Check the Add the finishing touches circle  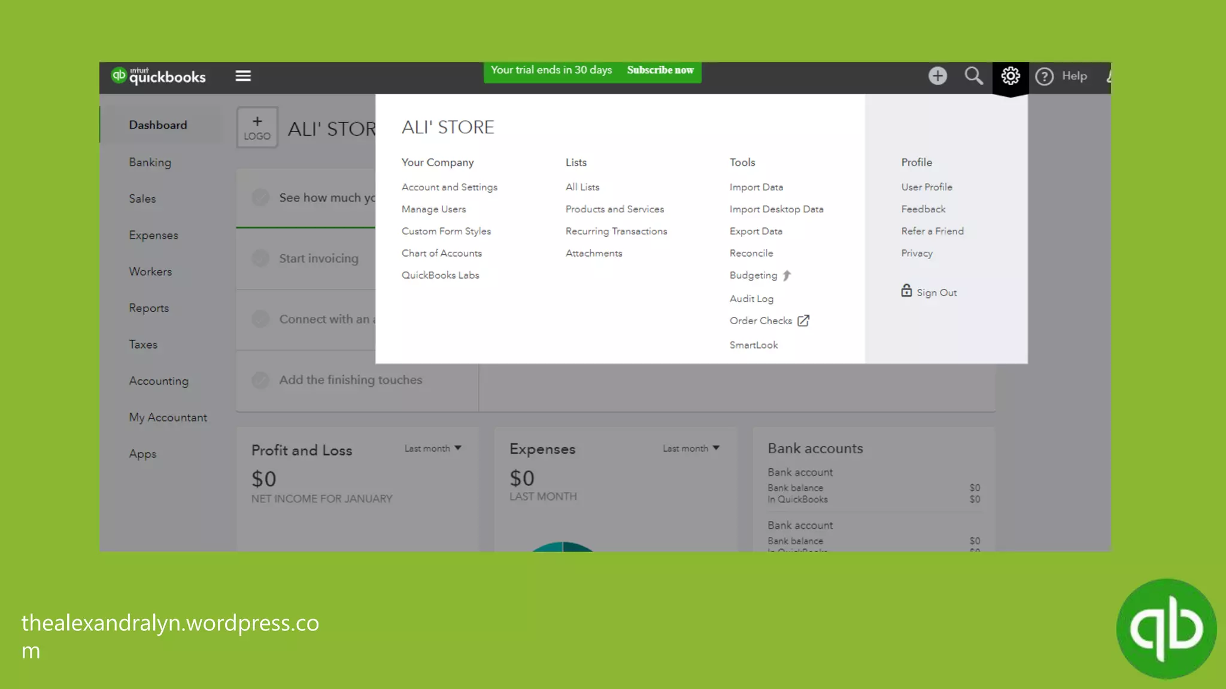[260, 380]
